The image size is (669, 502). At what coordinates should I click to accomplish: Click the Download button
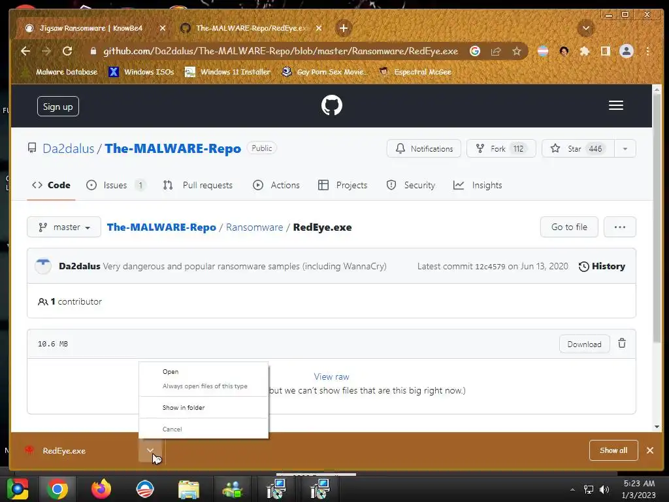584,344
